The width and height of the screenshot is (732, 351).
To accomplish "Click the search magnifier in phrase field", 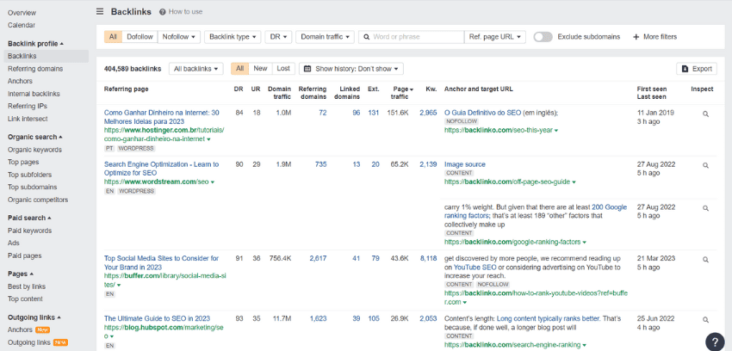I will [367, 37].
